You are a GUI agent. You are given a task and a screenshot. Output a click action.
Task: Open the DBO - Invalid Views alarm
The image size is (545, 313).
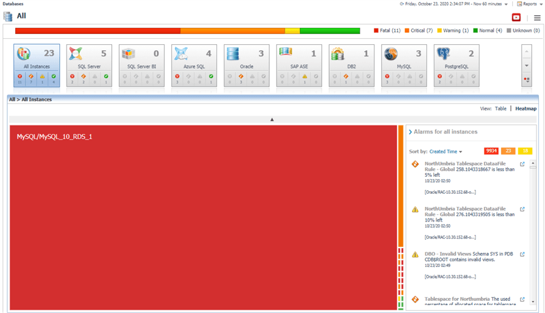469,257
